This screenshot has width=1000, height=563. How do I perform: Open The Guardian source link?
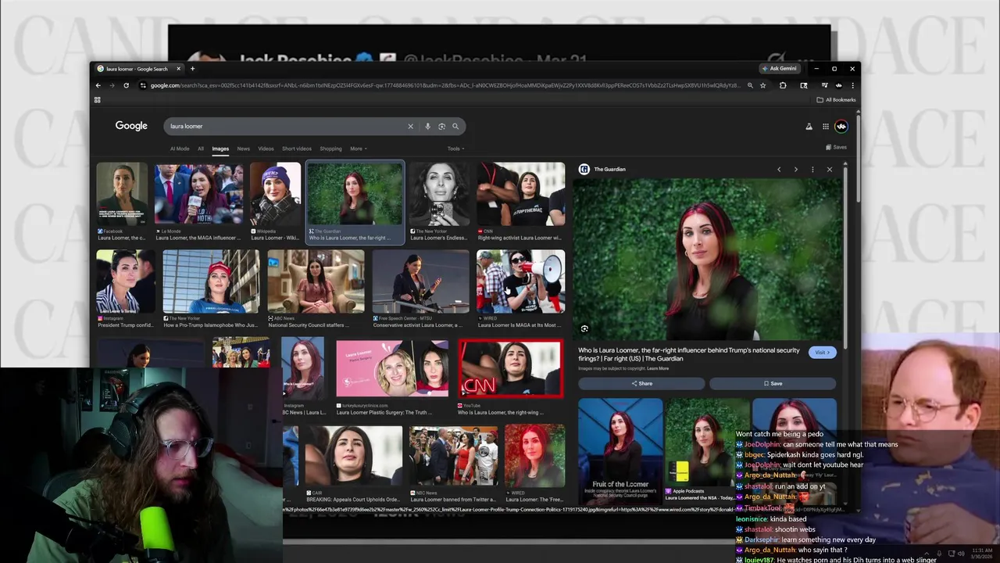[602, 170]
